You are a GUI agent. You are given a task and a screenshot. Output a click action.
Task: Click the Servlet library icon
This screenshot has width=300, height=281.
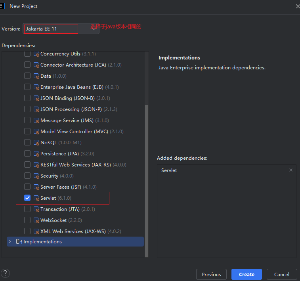click(36, 198)
